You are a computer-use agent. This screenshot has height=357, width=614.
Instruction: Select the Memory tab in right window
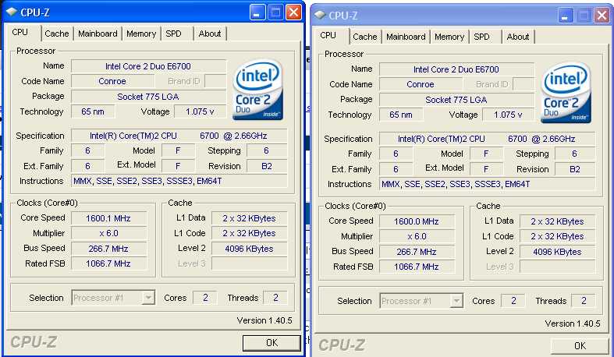[449, 37]
